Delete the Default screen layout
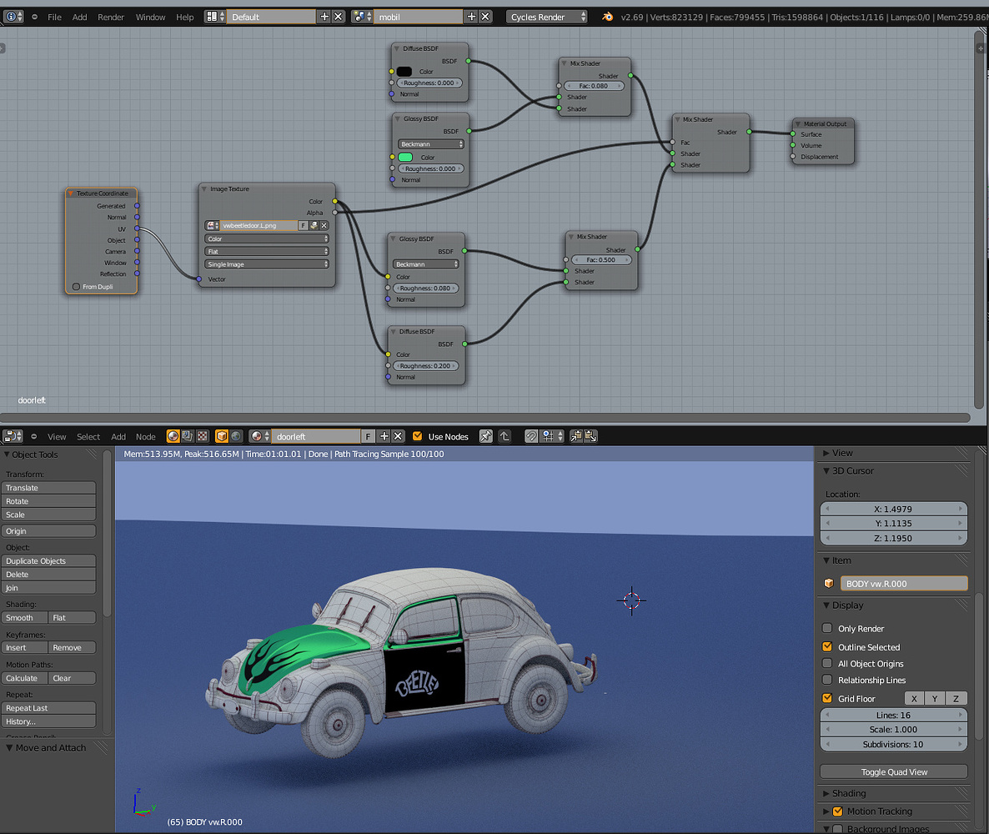 (339, 17)
